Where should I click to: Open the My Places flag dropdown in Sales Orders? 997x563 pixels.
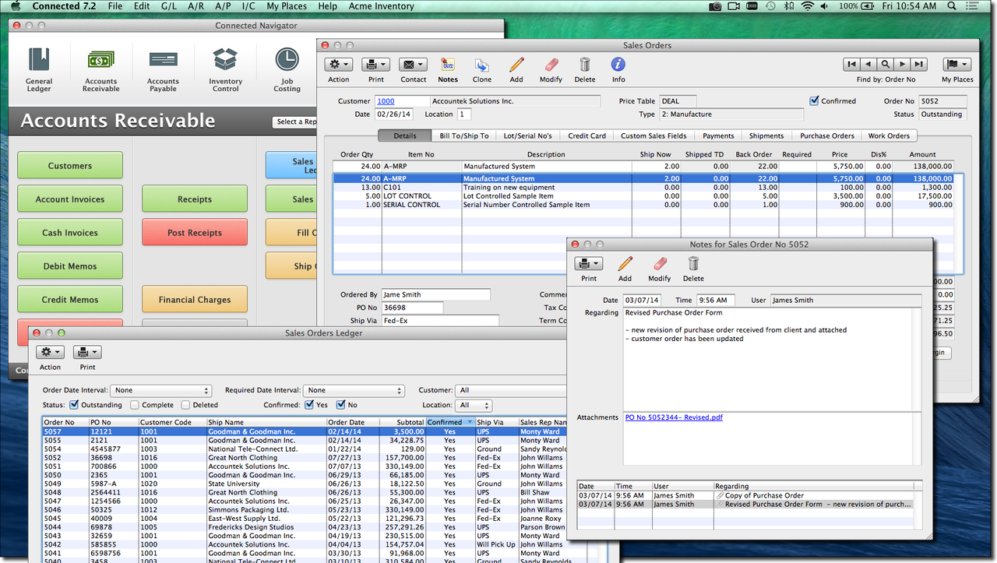click(x=957, y=65)
